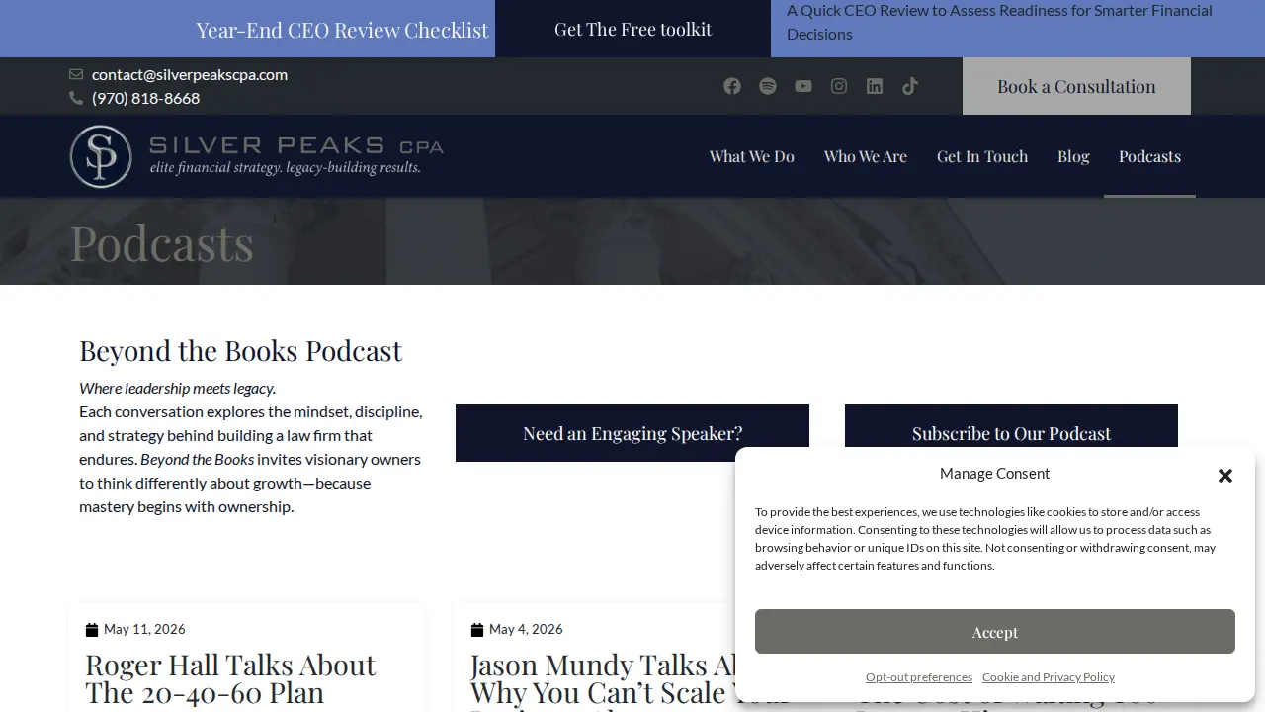Open the LinkedIn social icon
The image size is (1265, 712).
(875, 86)
